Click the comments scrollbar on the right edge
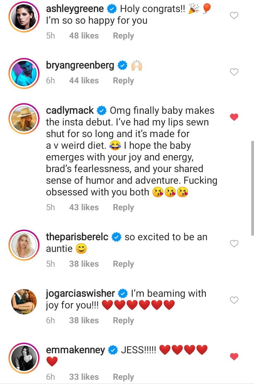 tap(252, 187)
